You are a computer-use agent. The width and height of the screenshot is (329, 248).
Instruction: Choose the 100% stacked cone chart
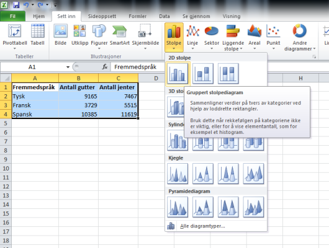click(228, 174)
